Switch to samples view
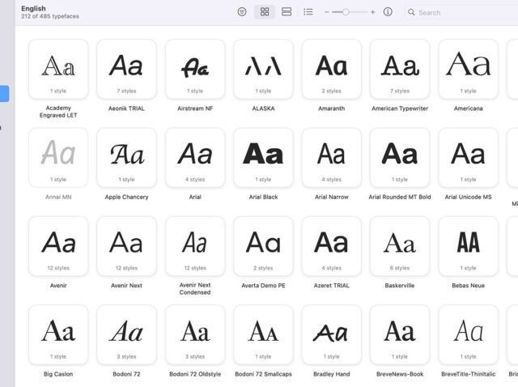The image size is (518, 387). [x=287, y=12]
